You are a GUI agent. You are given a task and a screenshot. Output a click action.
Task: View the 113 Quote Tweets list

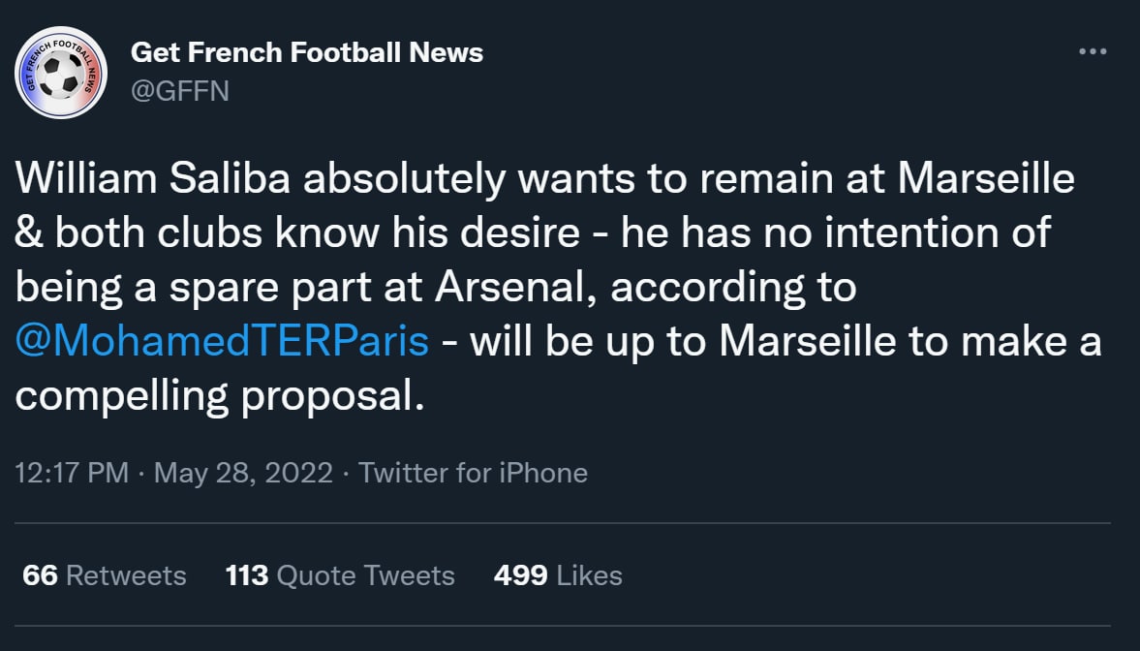pos(340,575)
